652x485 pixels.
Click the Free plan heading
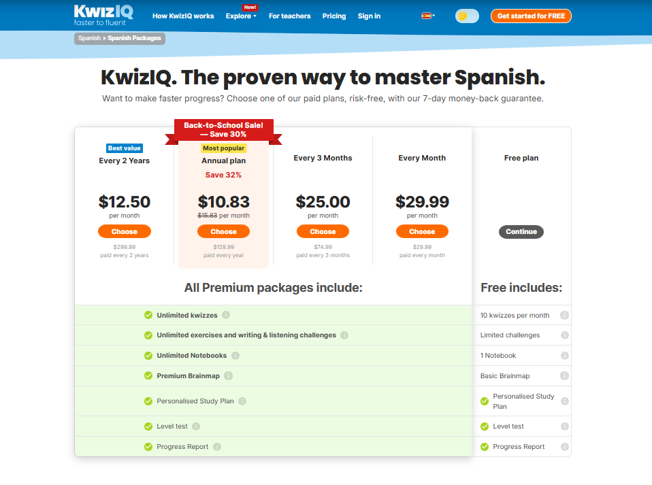click(x=521, y=158)
